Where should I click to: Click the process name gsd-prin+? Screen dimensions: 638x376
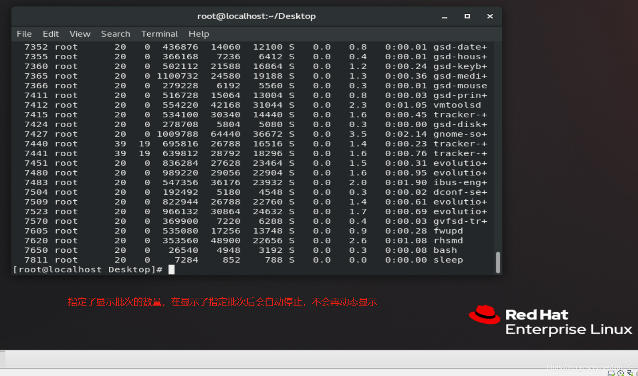pos(460,95)
